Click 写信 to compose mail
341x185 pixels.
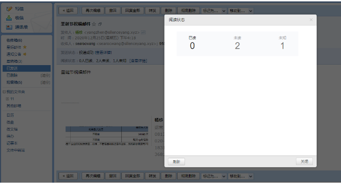[x=19, y=9]
